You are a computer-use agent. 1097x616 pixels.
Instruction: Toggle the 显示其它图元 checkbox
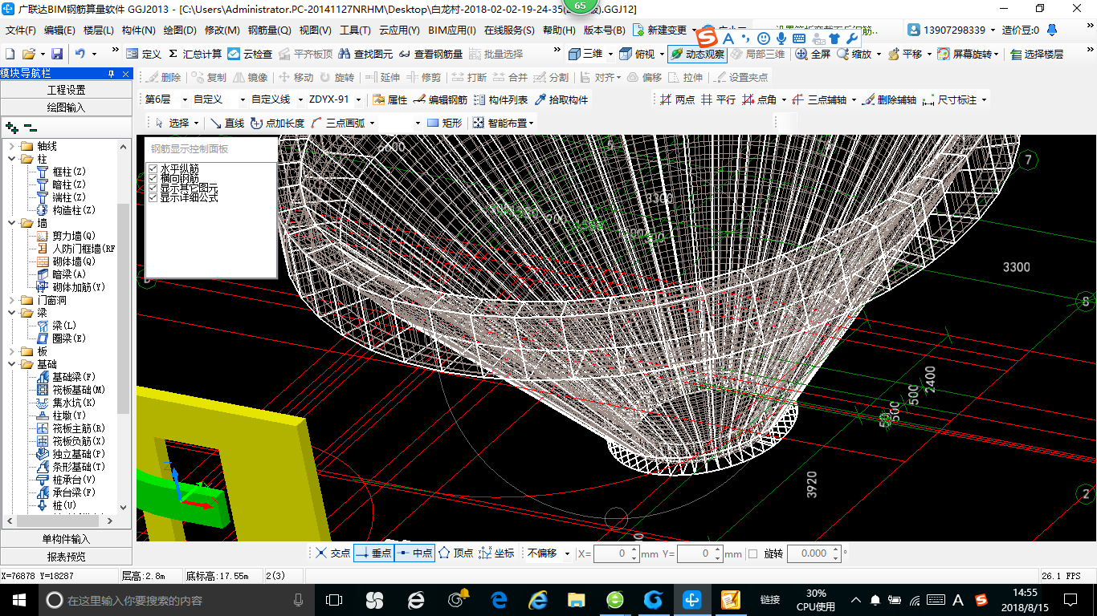(153, 188)
